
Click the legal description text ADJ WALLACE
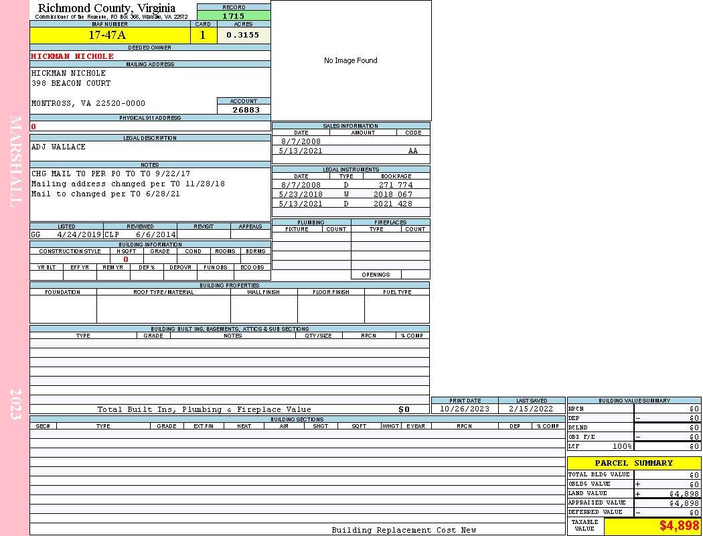coord(59,147)
